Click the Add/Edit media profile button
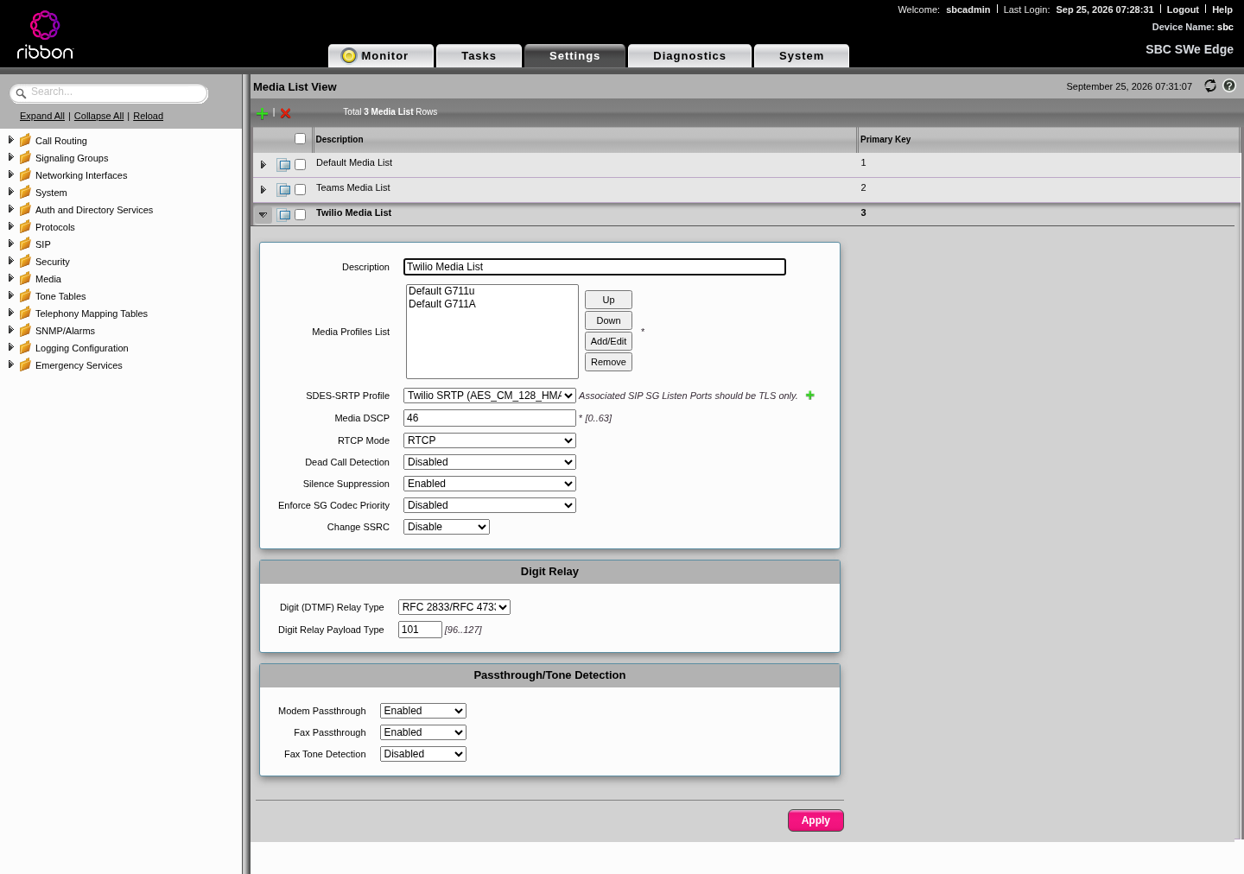This screenshot has height=874, width=1244. pyautogui.click(x=608, y=341)
